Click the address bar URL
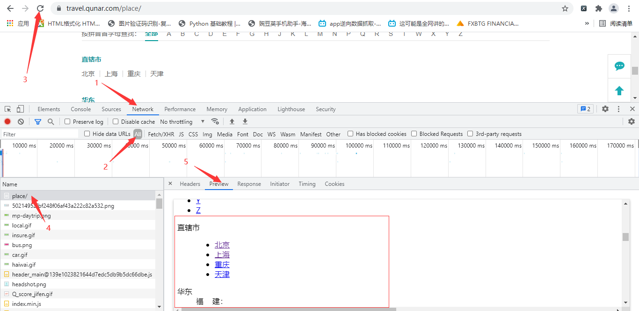 (104, 8)
